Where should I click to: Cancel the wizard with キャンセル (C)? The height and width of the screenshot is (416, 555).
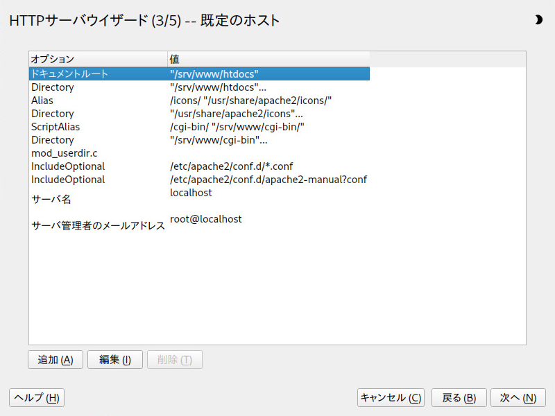pyautogui.click(x=391, y=397)
